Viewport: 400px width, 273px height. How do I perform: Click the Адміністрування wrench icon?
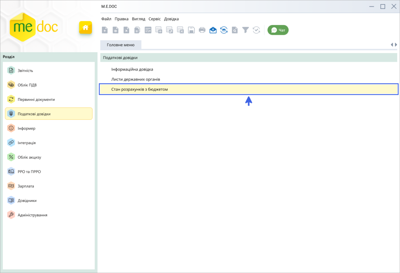11,215
